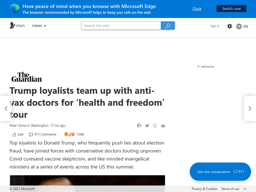This screenshot has height=192, width=256.
Task: Share article on Twitter
Action: pyautogui.click(x=147, y=125)
